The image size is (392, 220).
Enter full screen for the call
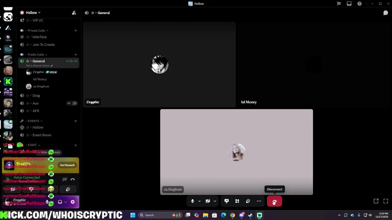[x=386, y=201]
